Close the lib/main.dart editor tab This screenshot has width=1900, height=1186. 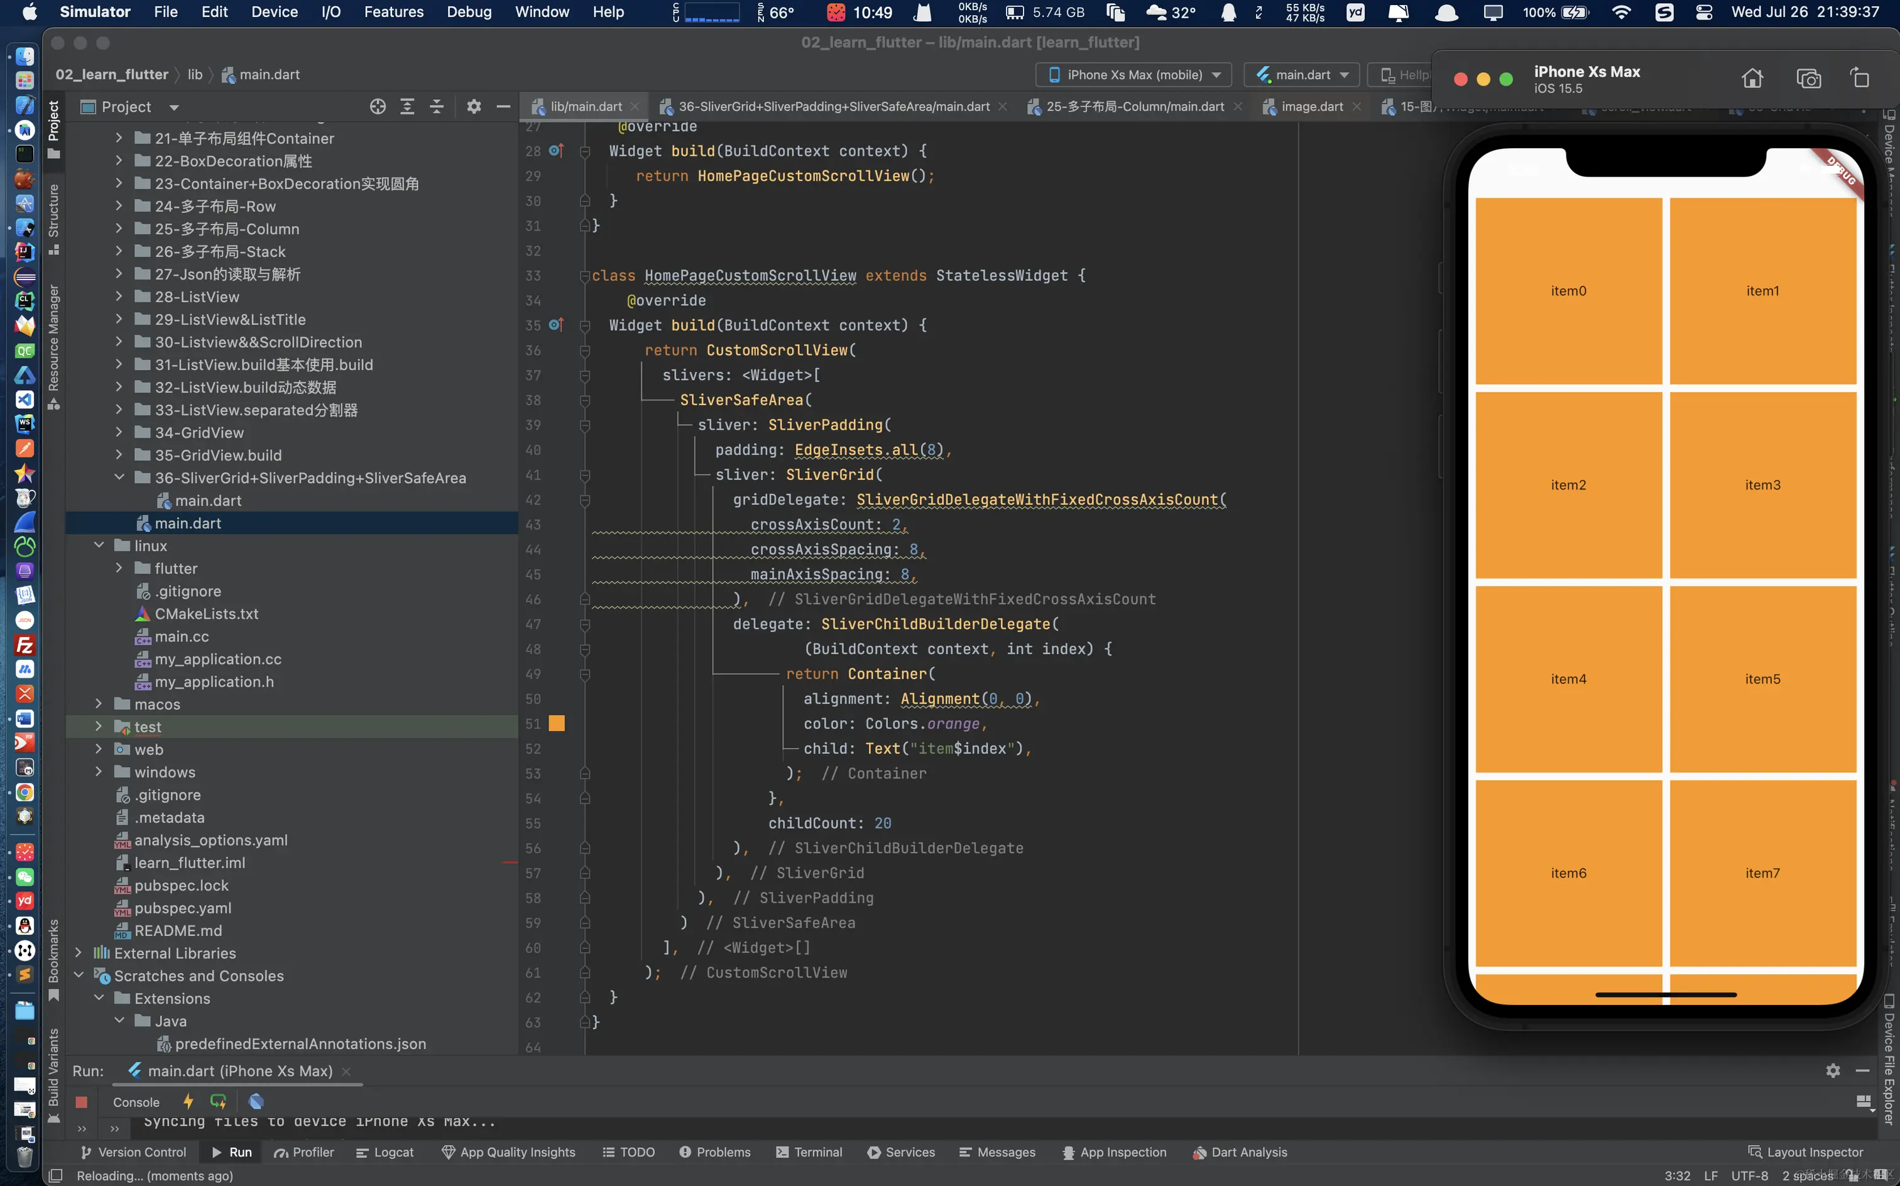pyautogui.click(x=635, y=107)
